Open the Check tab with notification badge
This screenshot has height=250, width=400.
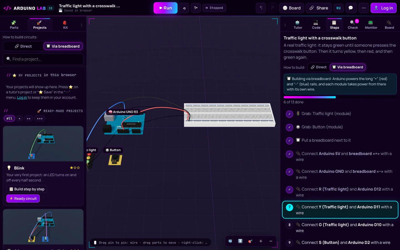pyautogui.click(x=353, y=25)
